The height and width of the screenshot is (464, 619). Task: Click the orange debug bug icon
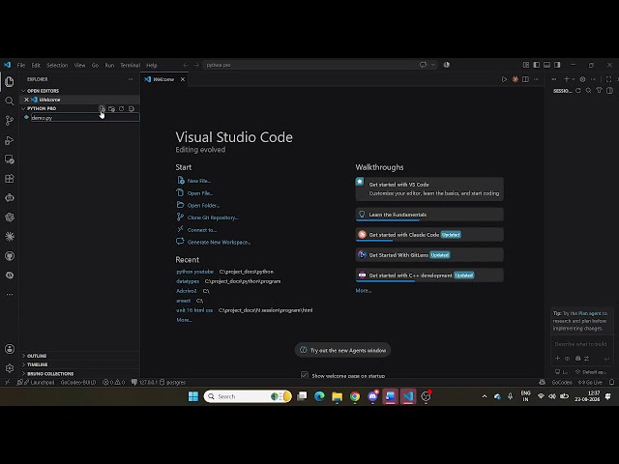click(516, 79)
